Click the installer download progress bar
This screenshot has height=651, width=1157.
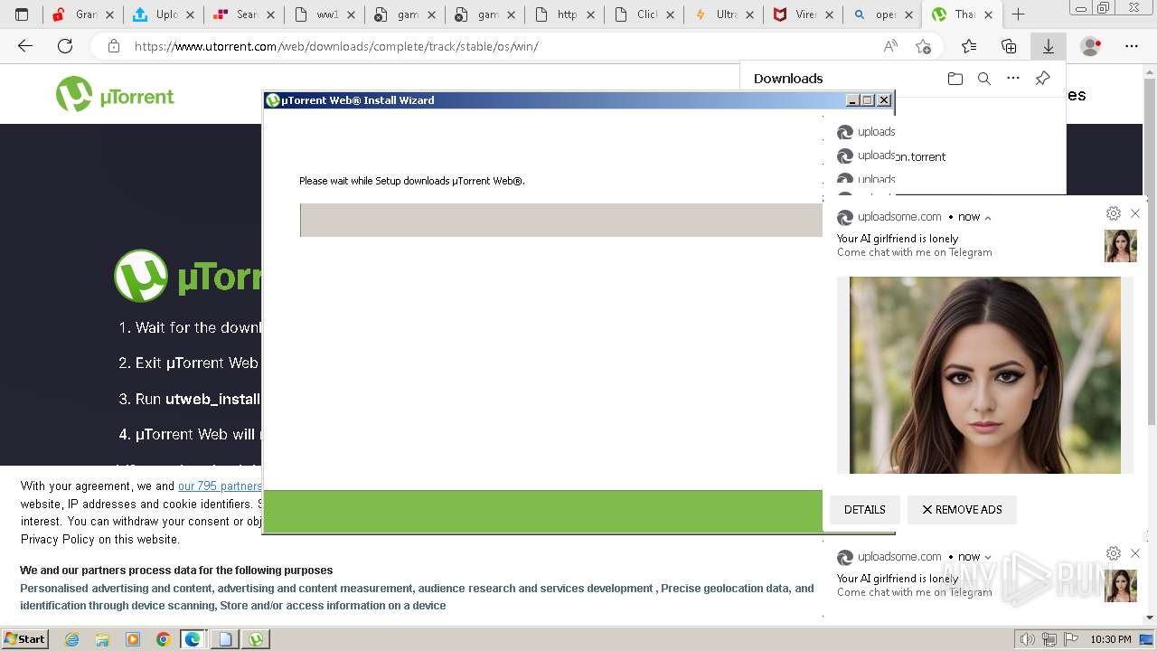coord(560,221)
